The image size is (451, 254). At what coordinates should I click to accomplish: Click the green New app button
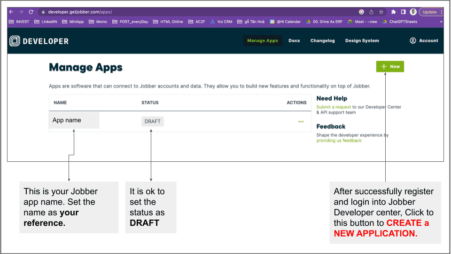(390, 66)
